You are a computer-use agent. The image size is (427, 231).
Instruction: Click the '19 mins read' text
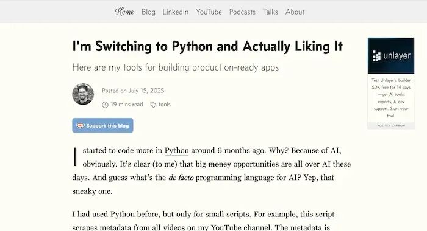click(127, 105)
